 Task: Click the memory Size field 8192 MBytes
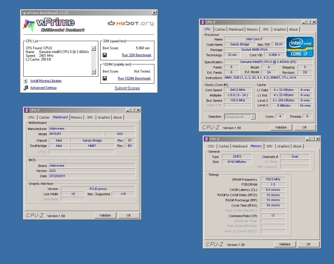[237, 162]
